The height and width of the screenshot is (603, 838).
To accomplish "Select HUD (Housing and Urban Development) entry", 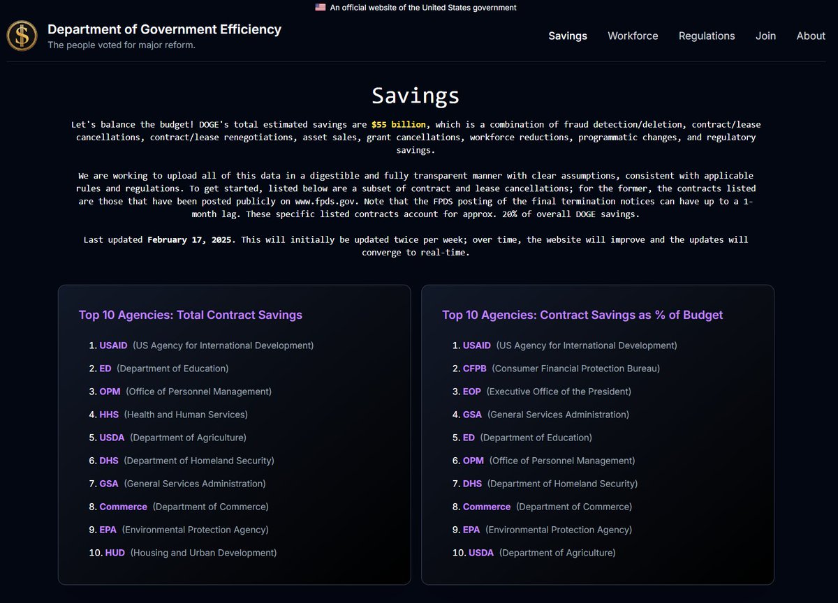I will [115, 553].
